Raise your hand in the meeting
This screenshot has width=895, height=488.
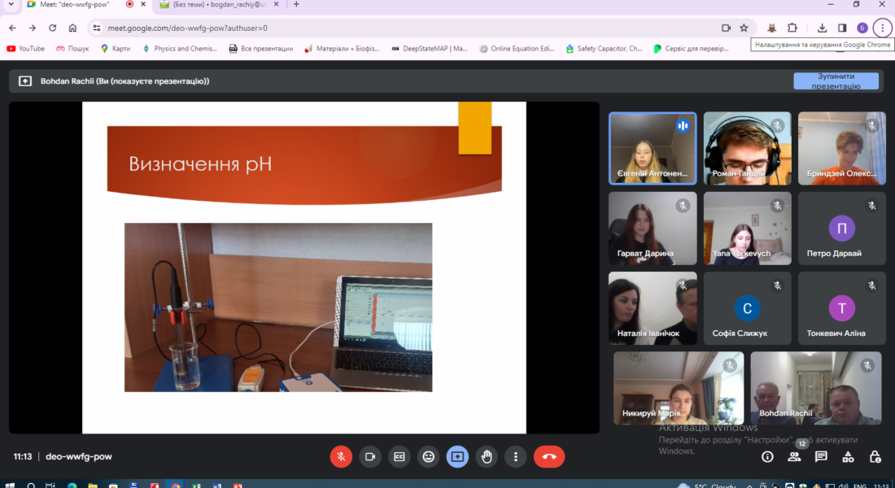click(487, 457)
